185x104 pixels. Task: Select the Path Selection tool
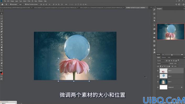point(2,58)
